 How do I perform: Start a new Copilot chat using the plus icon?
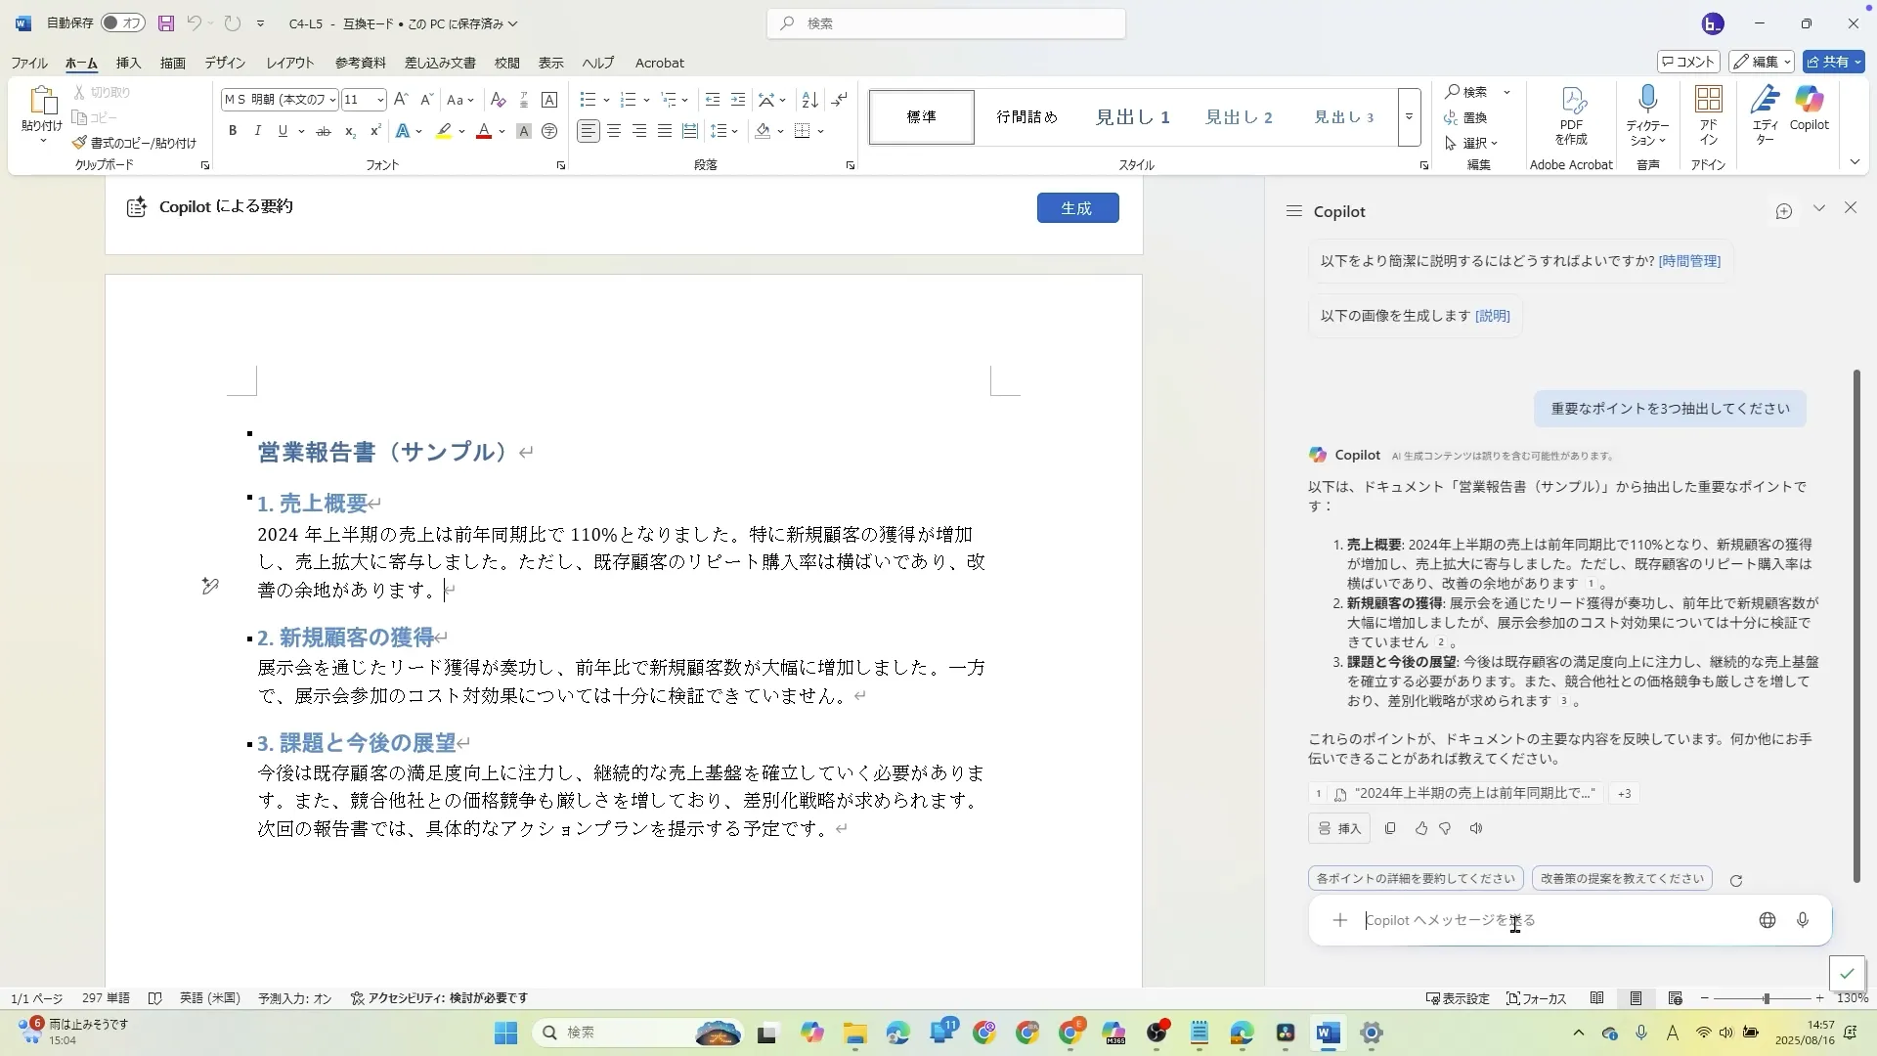[1784, 212]
